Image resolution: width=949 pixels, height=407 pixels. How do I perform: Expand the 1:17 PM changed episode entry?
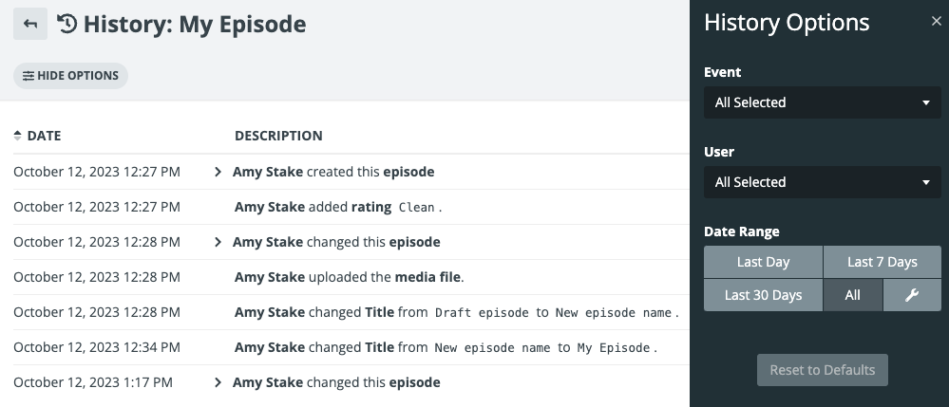click(x=218, y=382)
